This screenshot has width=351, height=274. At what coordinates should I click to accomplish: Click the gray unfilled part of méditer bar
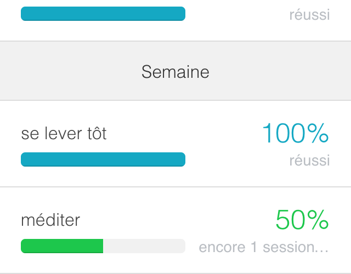[x=144, y=246]
